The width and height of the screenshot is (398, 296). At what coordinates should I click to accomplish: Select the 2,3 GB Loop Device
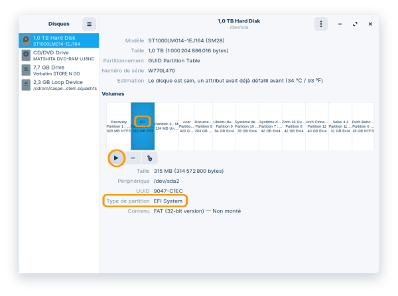tap(59, 85)
